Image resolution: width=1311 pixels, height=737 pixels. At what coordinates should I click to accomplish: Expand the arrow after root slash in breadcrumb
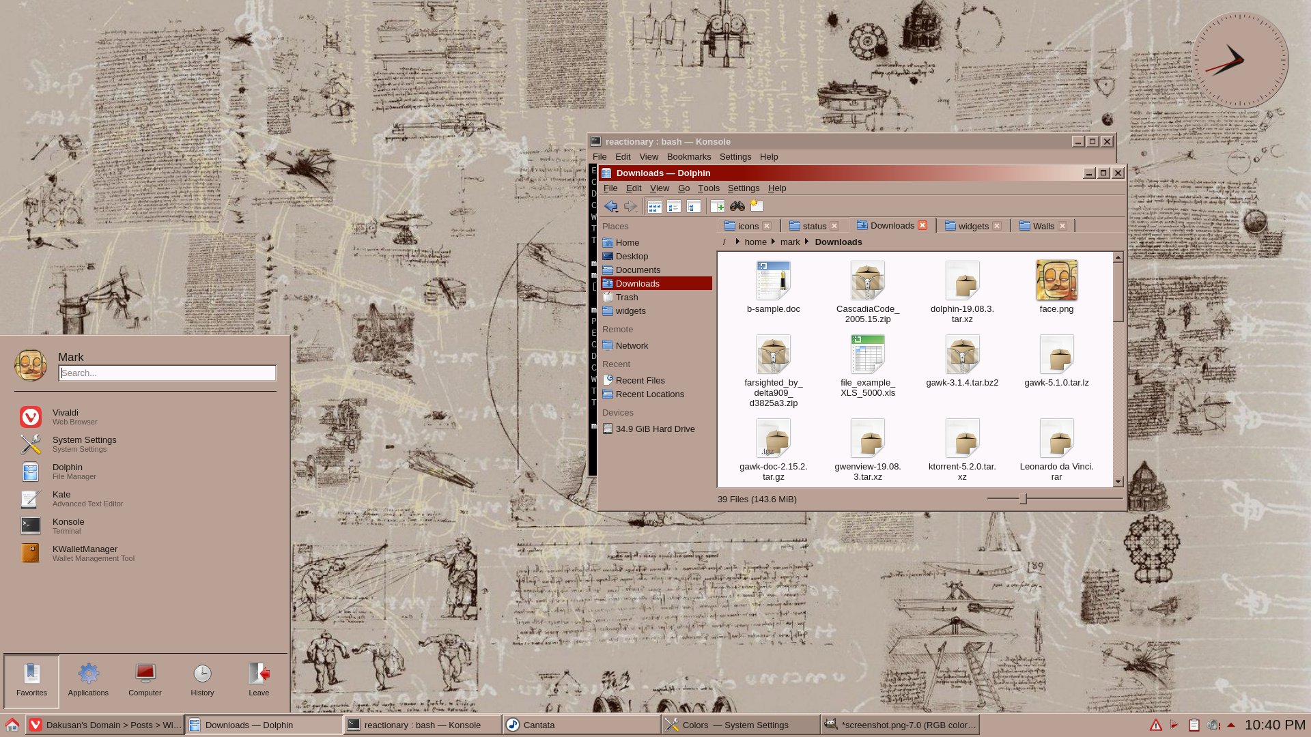(737, 242)
